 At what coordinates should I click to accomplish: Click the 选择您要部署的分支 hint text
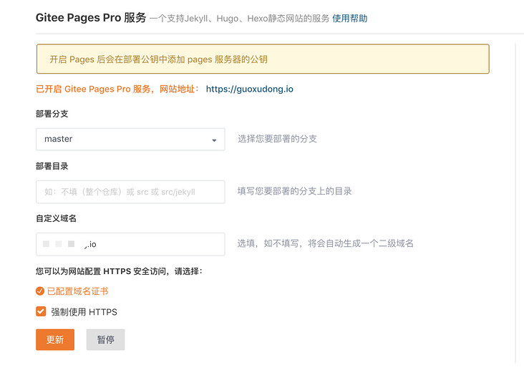(x=277, y=139)
